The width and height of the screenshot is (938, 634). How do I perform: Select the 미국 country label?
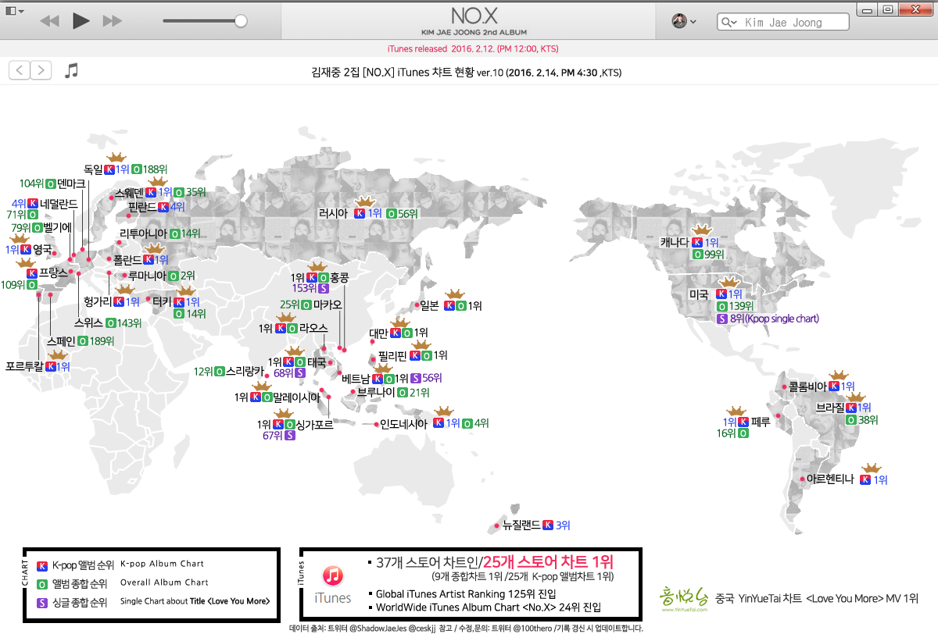(x=698, y=294)
